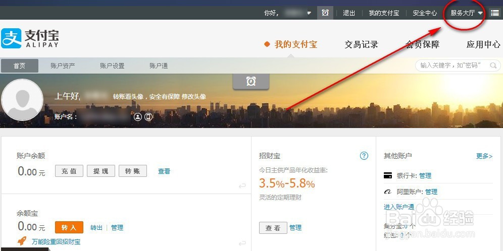
Task: Click the 转出 link under 余额宝
Action: pyautogui.click(x=96, y=228)
